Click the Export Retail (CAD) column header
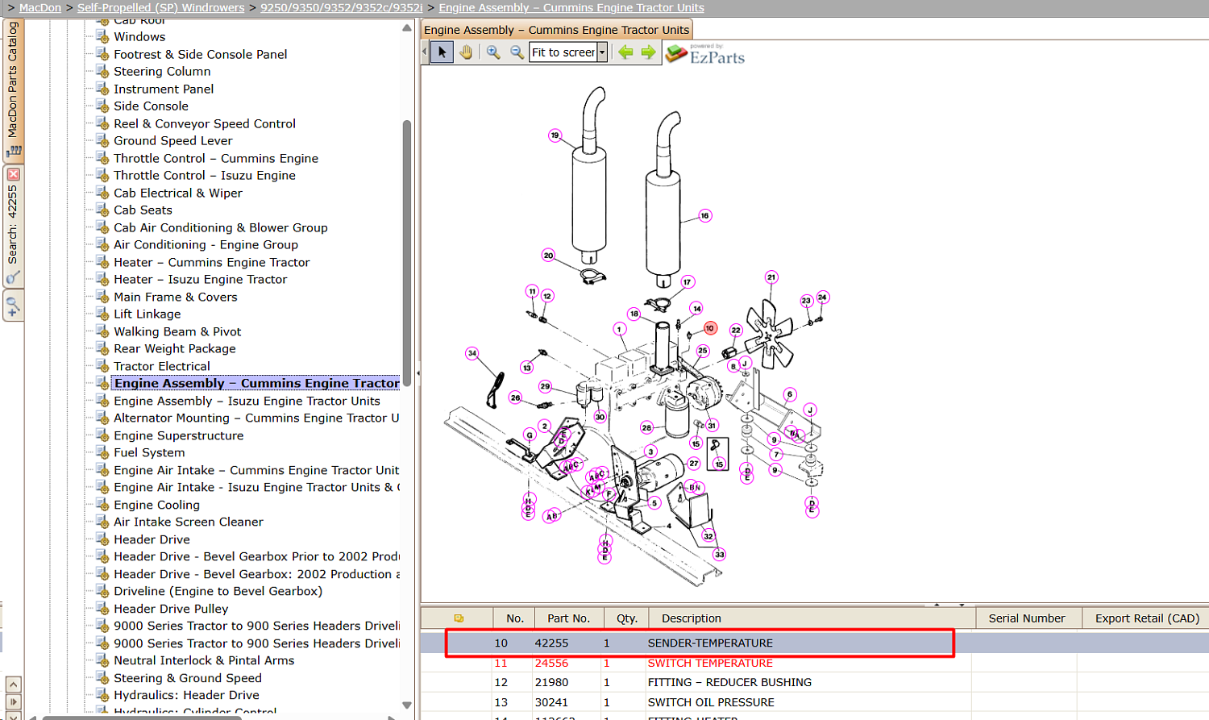 (1147, 618)
